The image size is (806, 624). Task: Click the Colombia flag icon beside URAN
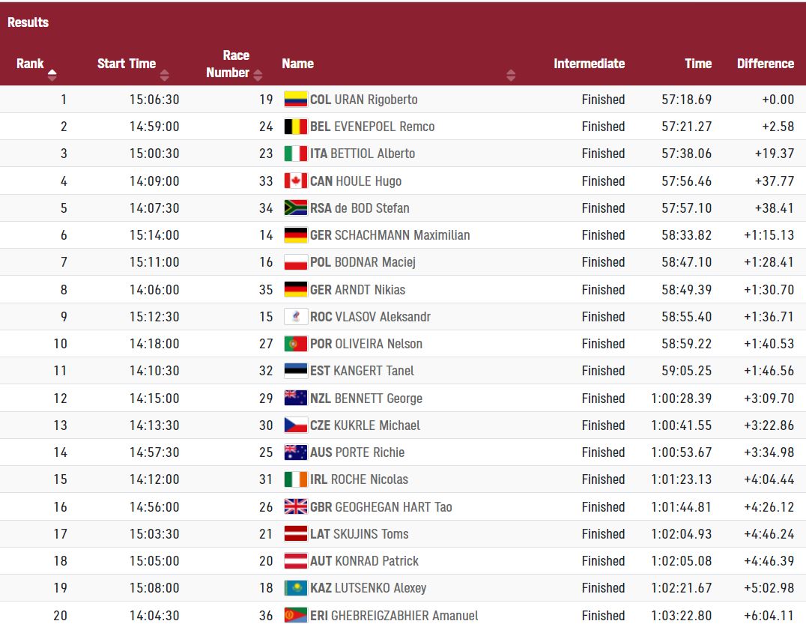[296, 100]
